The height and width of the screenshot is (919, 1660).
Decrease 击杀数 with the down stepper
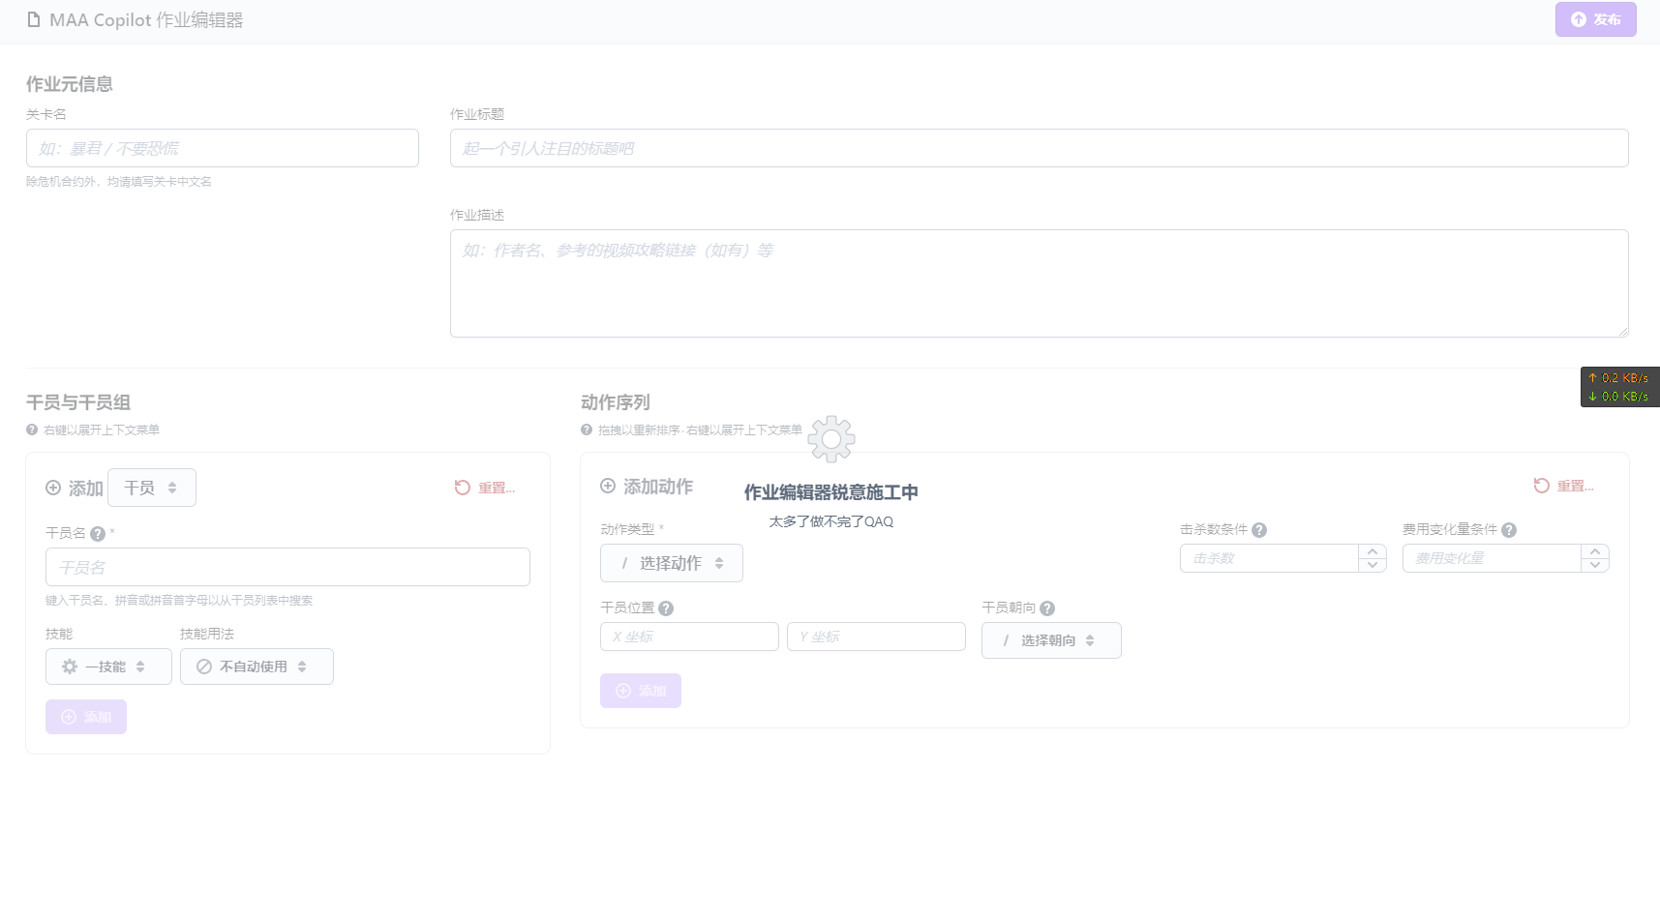(x=1373, y=565)
